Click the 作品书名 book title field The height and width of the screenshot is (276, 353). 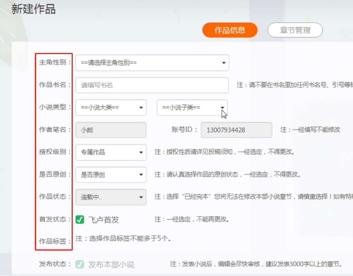152,85
